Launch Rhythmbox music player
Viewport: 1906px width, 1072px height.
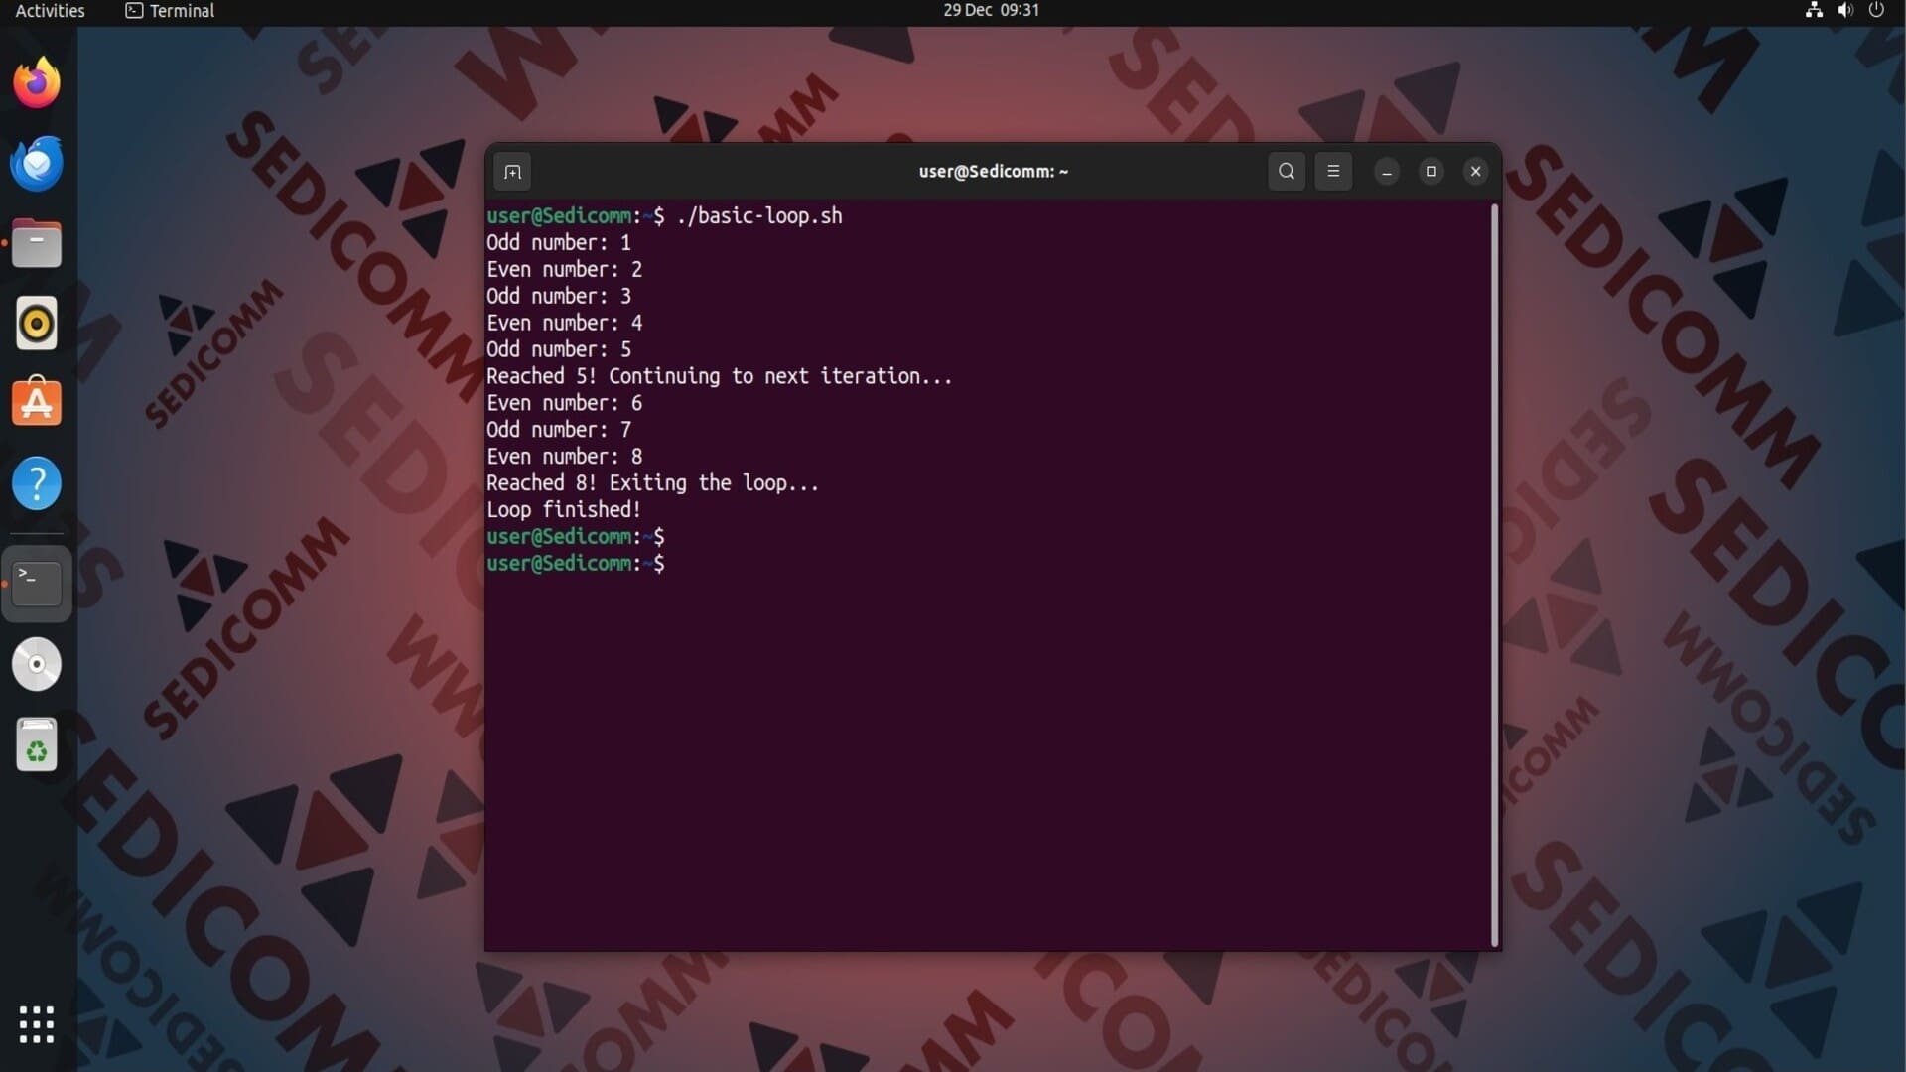point(37,324)
